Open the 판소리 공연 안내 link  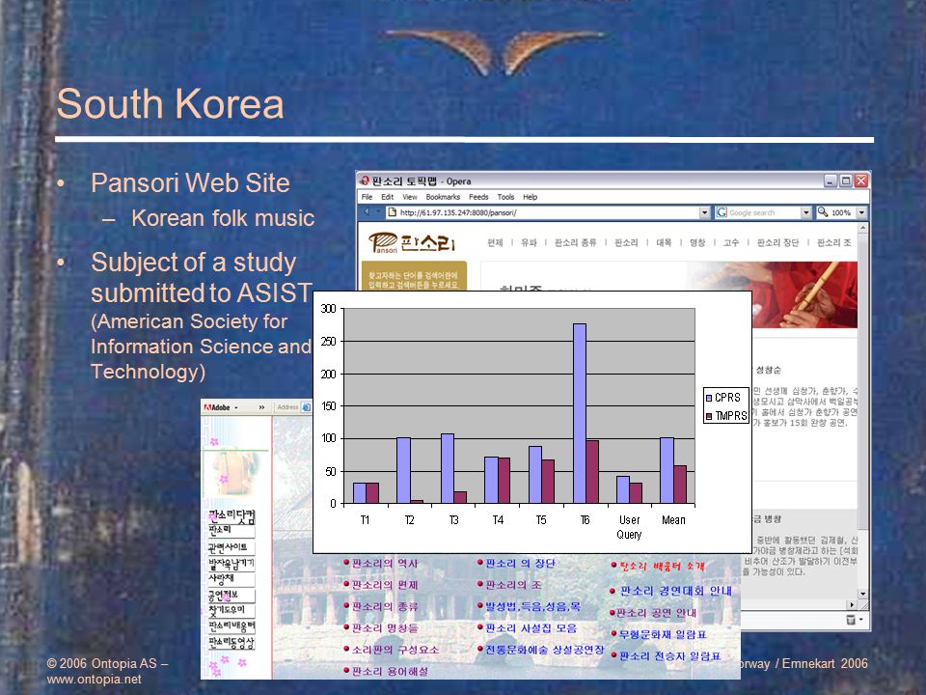pyautogui.click(x=656, y=613)
